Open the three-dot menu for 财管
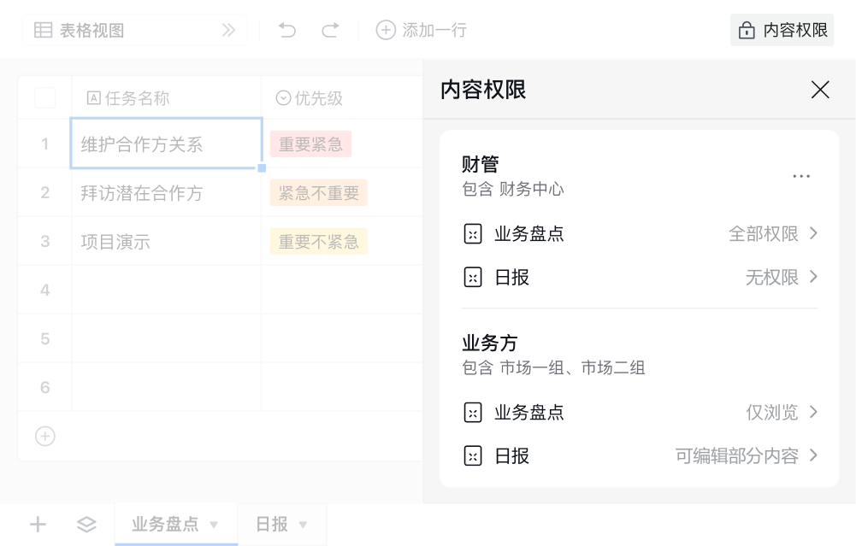 coord(801,176)
